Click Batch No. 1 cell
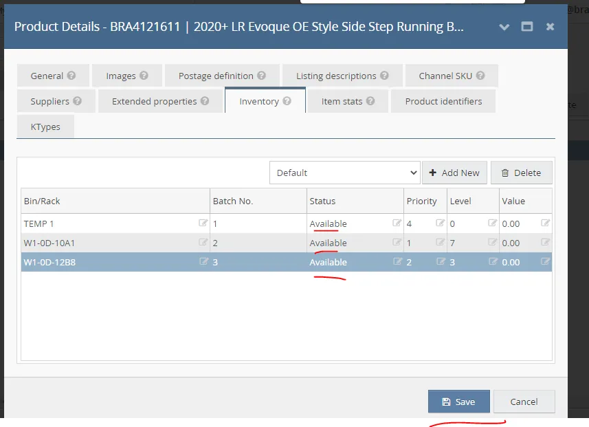Screen dimensions: 589x427 [258, 223]
